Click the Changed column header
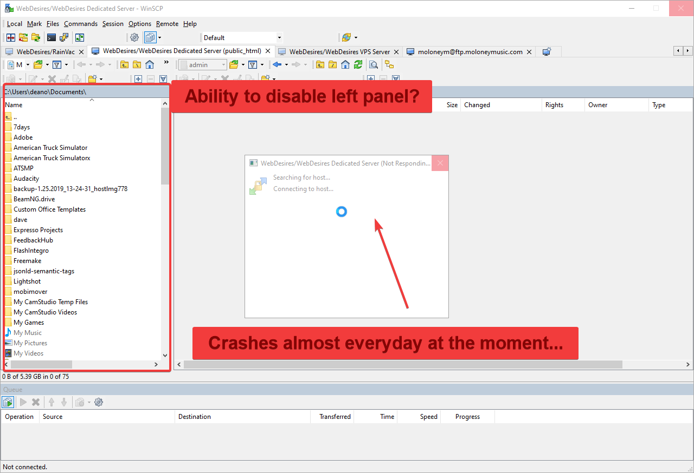The height and width of the screenshot is (473, 694). 477,105
